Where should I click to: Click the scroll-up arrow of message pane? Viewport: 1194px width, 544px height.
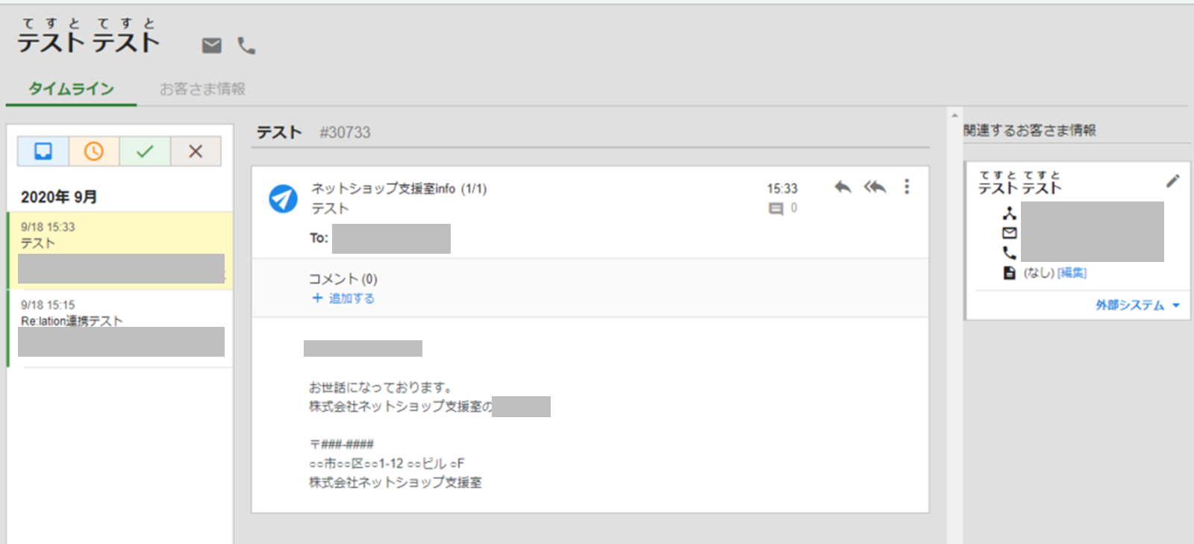pyautogui.click(x=954, y=116)
